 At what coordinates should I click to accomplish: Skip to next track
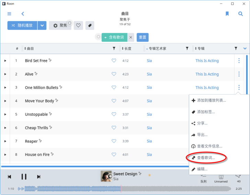tap(38, 177)
